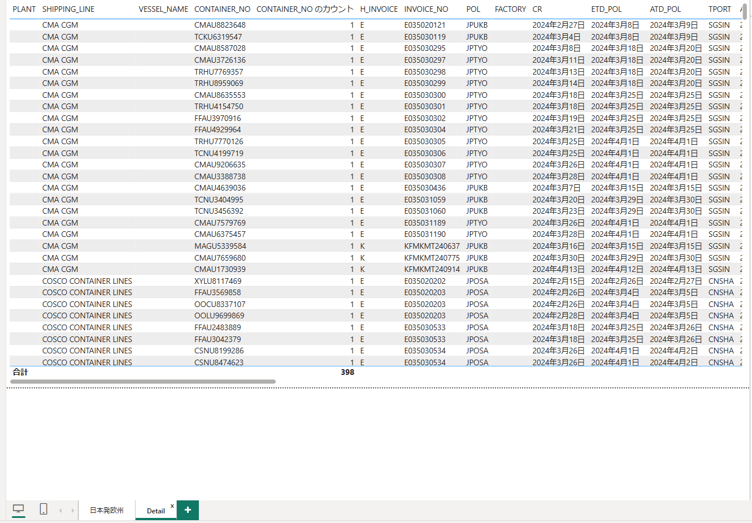Viewport: 752px width, 523px height.
Task: Click the INVOICE_NO column header
Action: coord(426,9)
